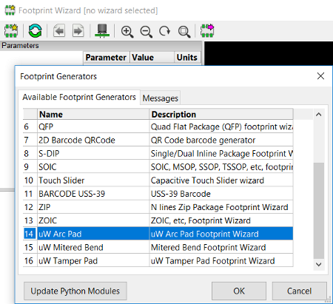This screenshot has width=333, height=304.
Task: Open Available Footprint Generators tab
Action: point(79,97)
